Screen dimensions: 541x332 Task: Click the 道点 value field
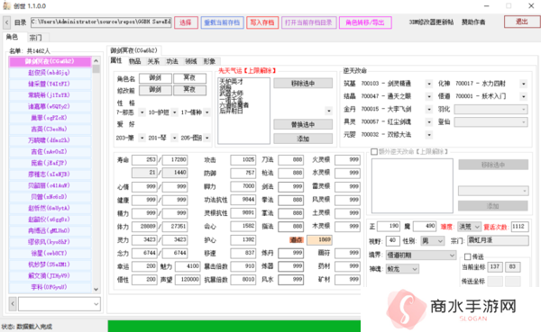click(x=319, y=239)
